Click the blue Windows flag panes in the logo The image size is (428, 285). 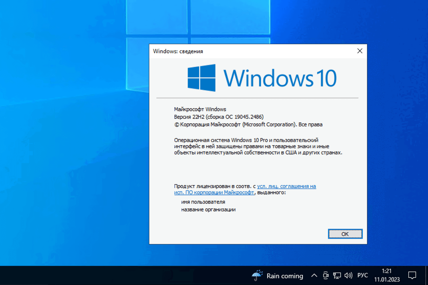click(x=201, y=78)
